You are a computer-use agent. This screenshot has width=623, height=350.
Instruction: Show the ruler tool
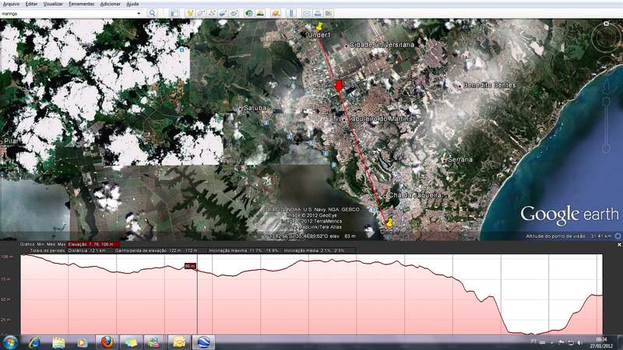pos(291,13)
